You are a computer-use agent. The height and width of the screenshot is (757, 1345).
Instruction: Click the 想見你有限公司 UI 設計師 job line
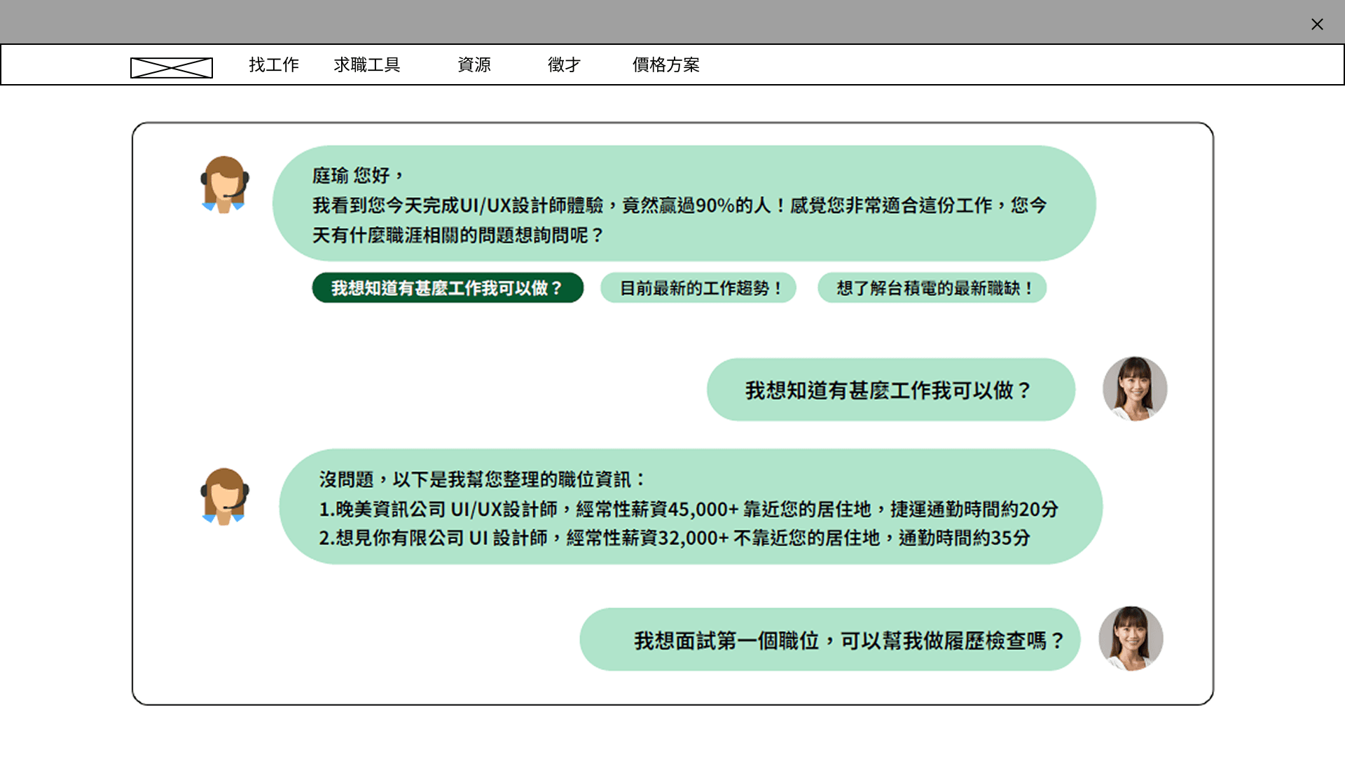tap(674, 538)
